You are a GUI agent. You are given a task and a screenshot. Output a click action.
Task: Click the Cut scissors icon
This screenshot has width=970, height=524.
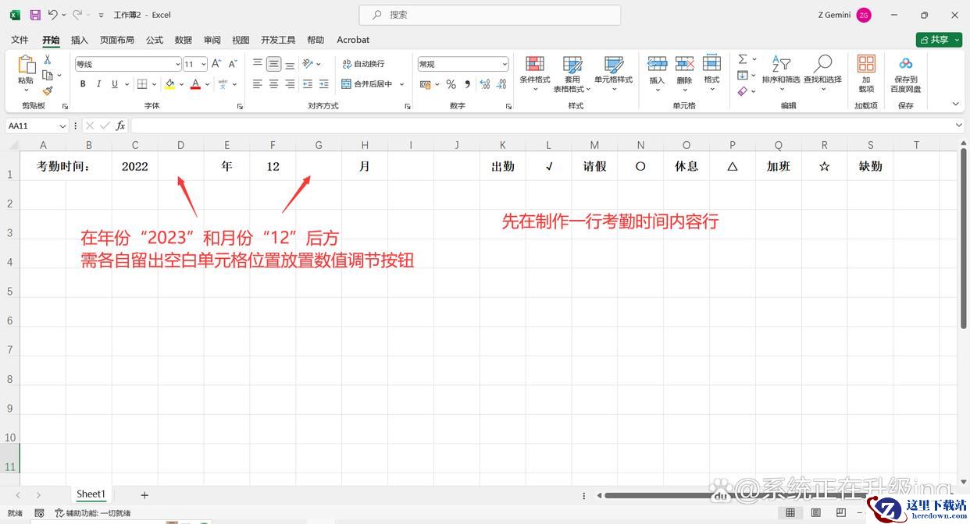tap(48, 60)
